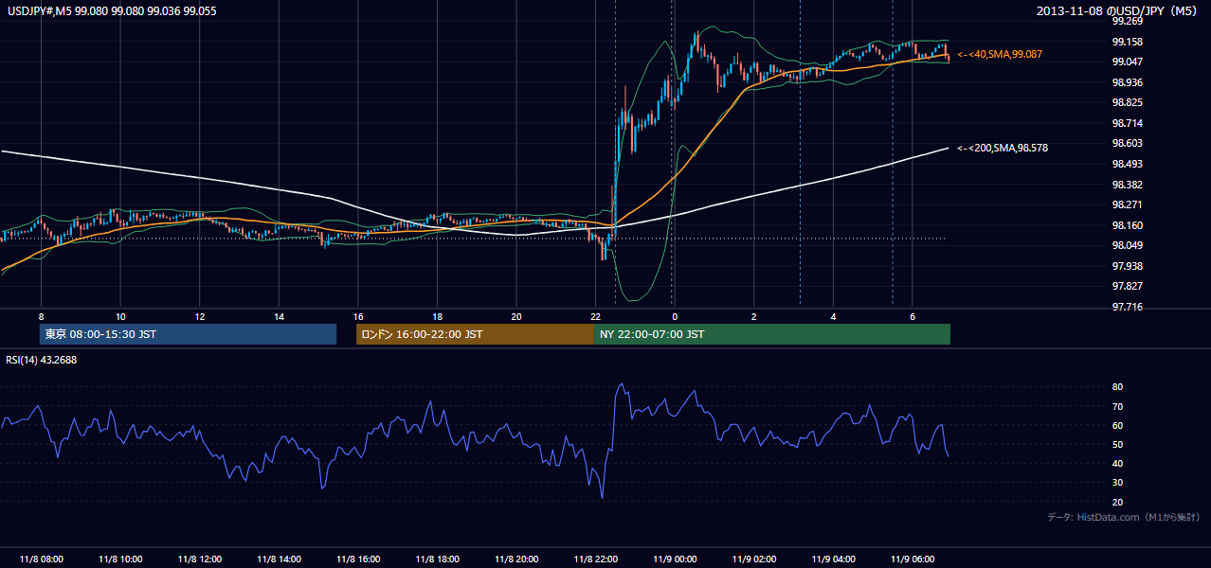Click hour label 12 under the price chart

point(200,316)
